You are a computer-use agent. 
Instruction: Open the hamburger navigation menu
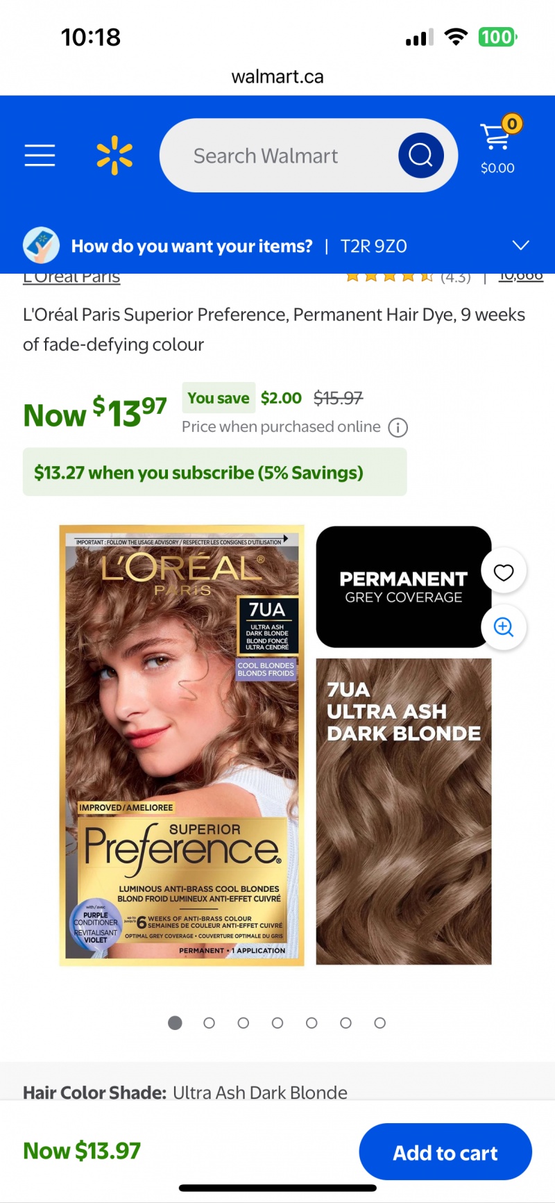[x=40, y=156]
